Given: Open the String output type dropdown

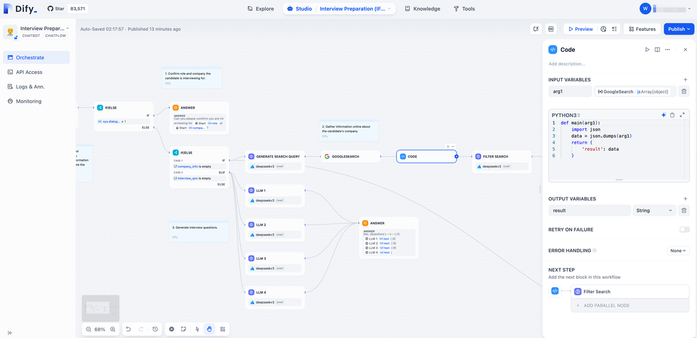Looking at the screenshot, I should tap(653, 210).
